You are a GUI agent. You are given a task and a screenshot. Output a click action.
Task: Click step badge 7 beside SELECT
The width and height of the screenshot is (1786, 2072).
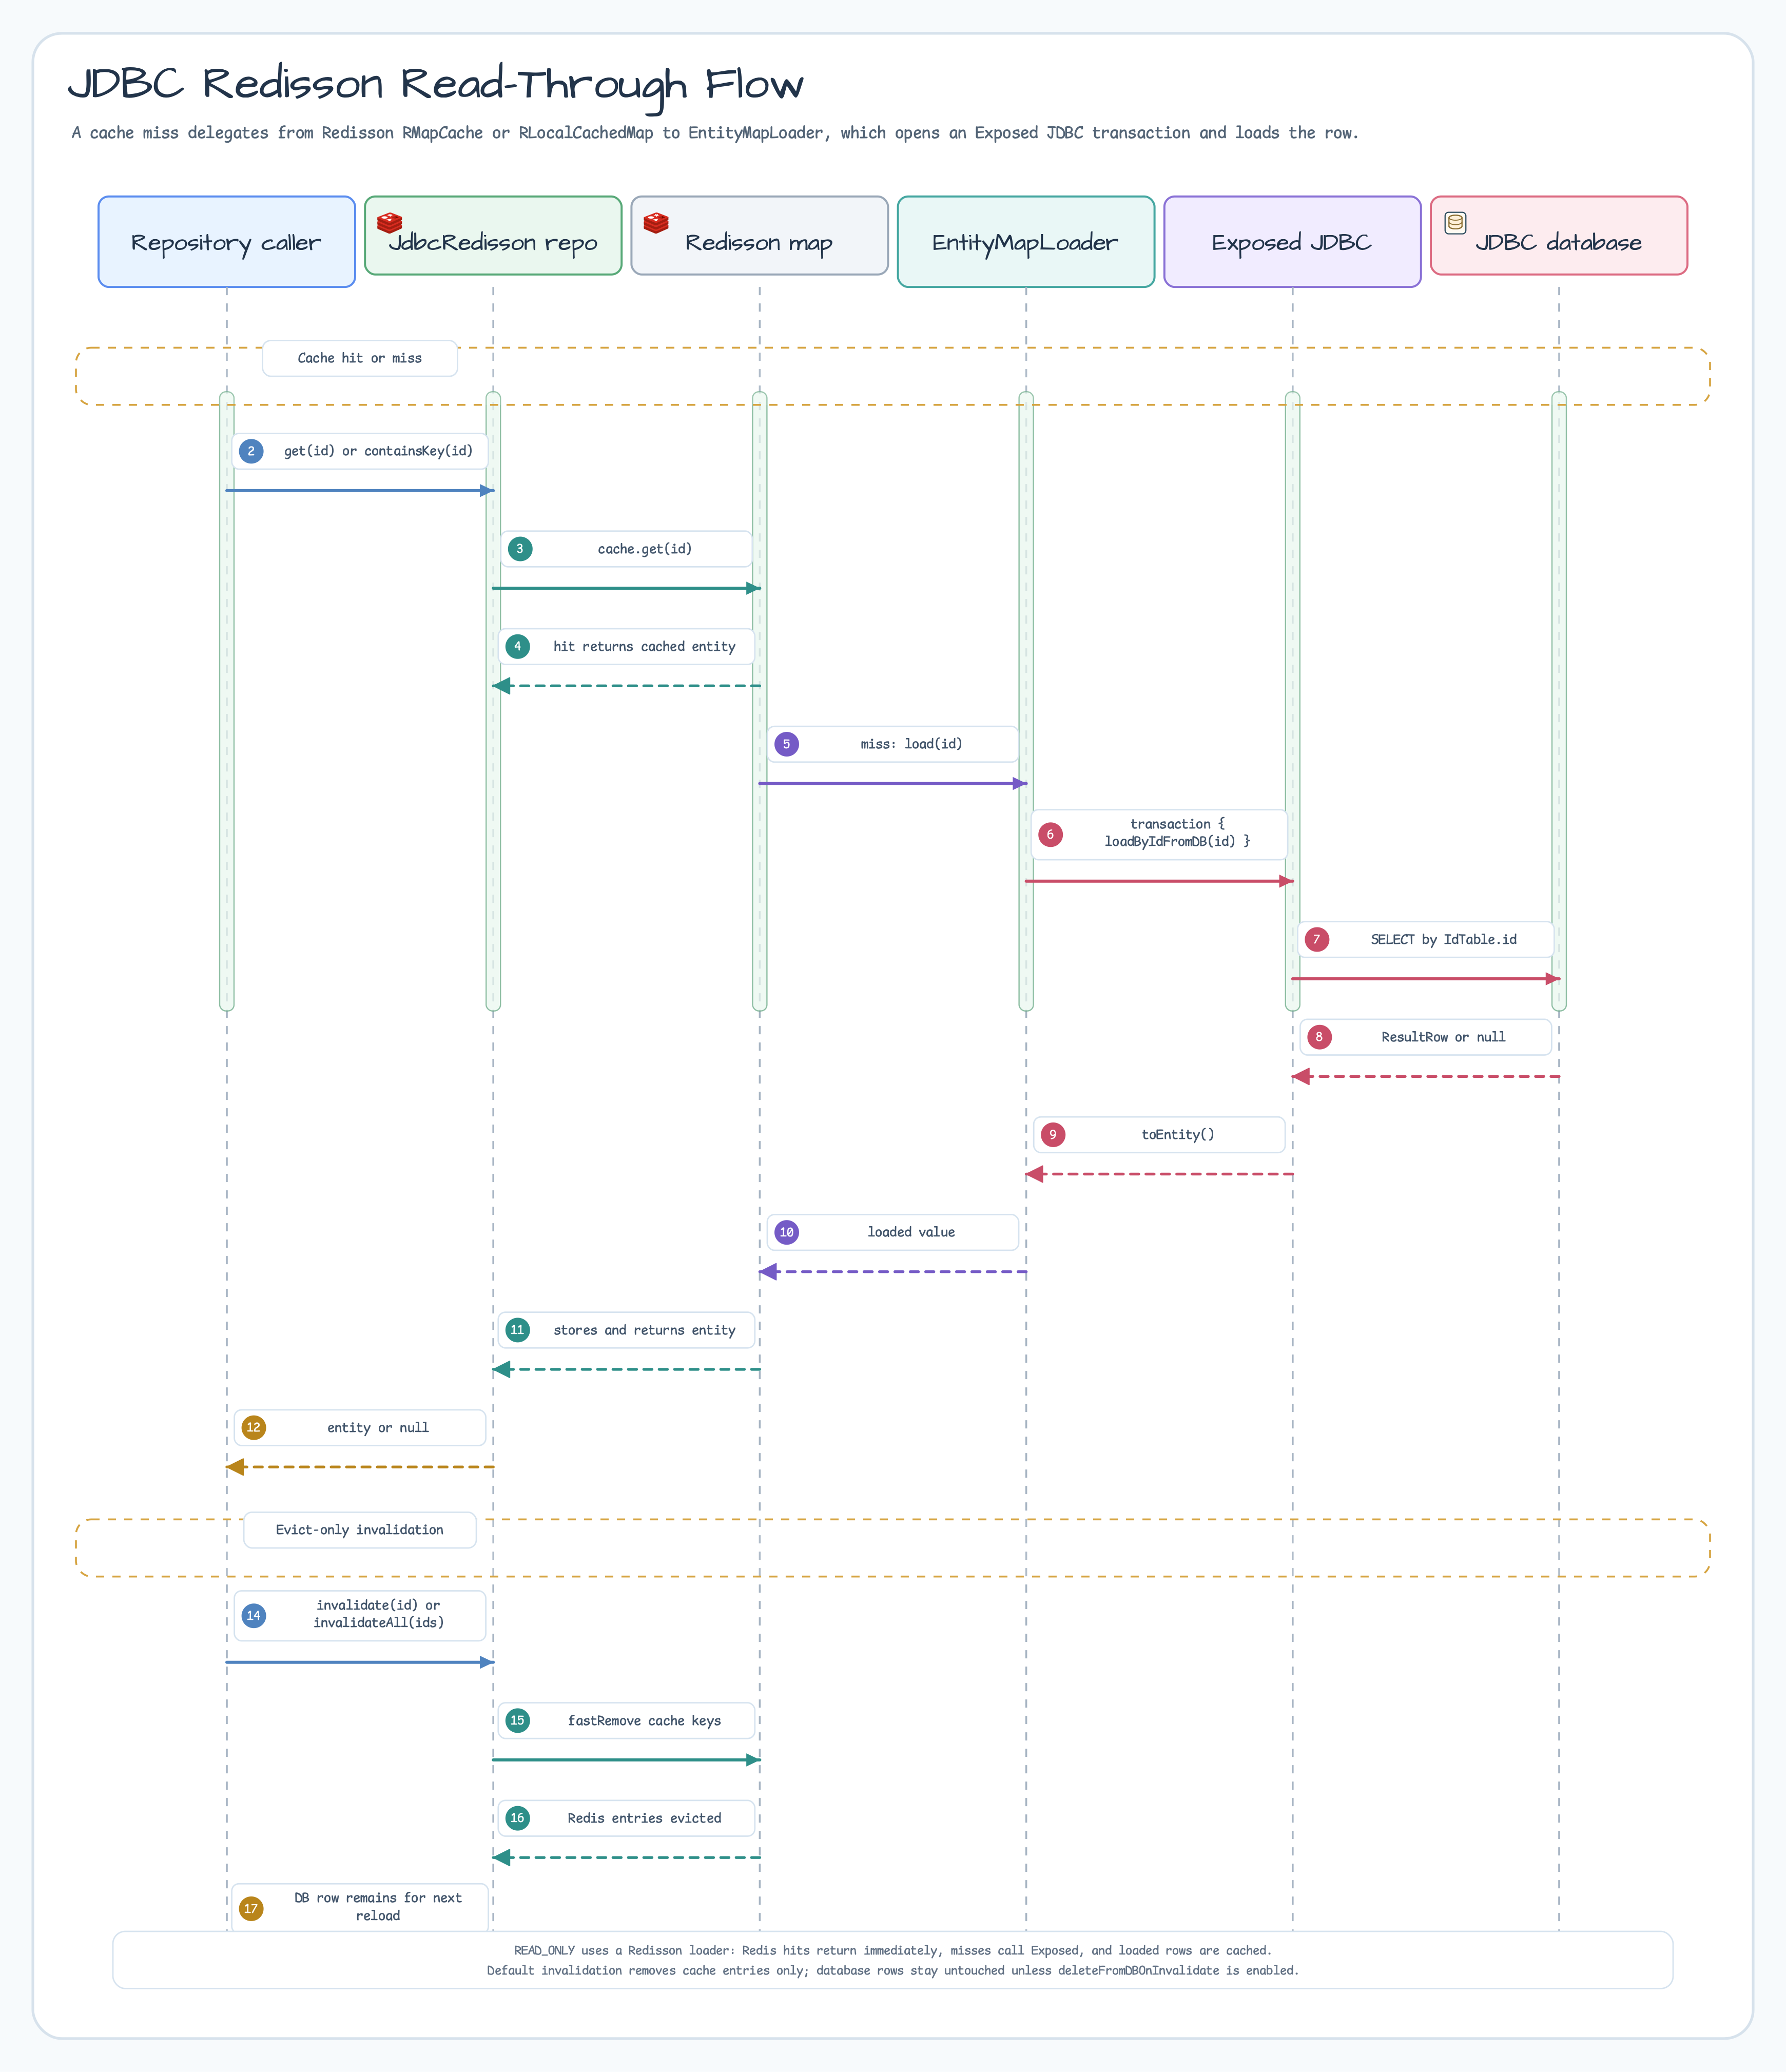(x=1317, y=940)
